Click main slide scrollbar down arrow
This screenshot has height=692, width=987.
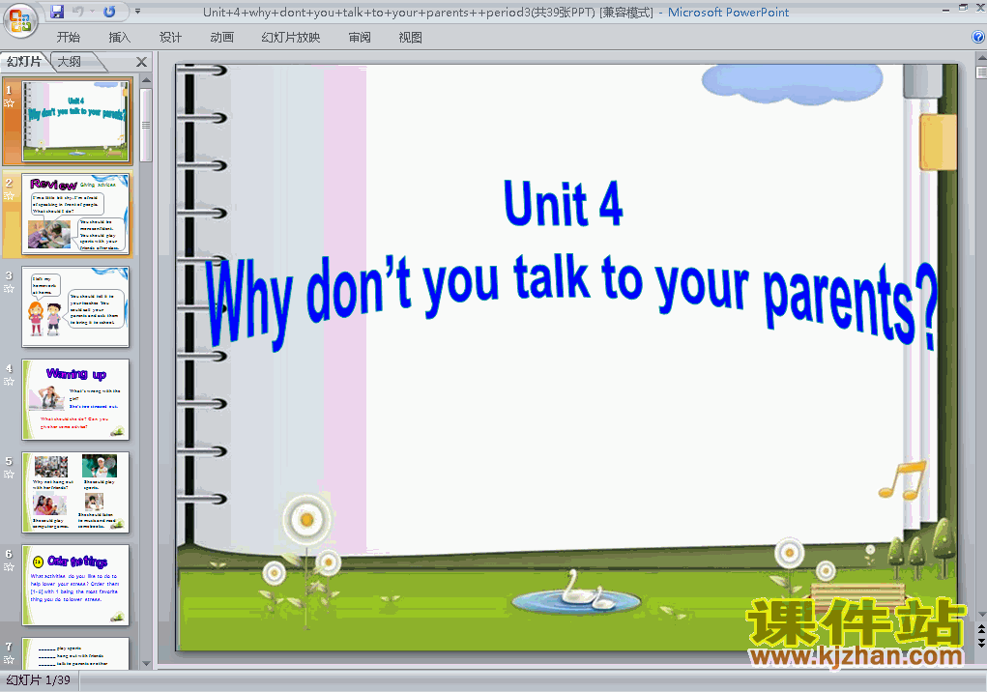pos(981,614)
